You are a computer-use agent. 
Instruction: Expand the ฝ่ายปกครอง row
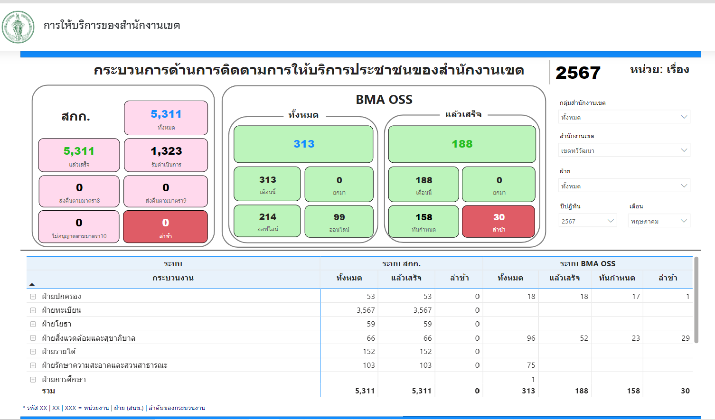[x=33, y=297]
